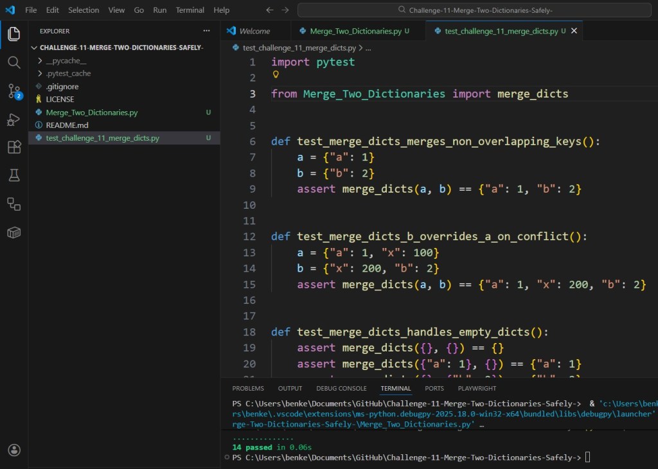Click the lightbulb code action on line 2
Screen dimensions: 658x469
coord(275,75)
